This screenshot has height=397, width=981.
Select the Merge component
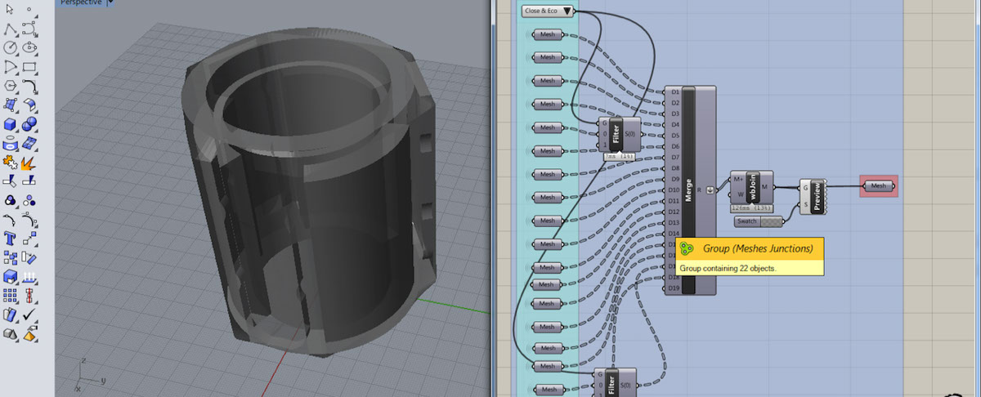click(x=689, y=190)
